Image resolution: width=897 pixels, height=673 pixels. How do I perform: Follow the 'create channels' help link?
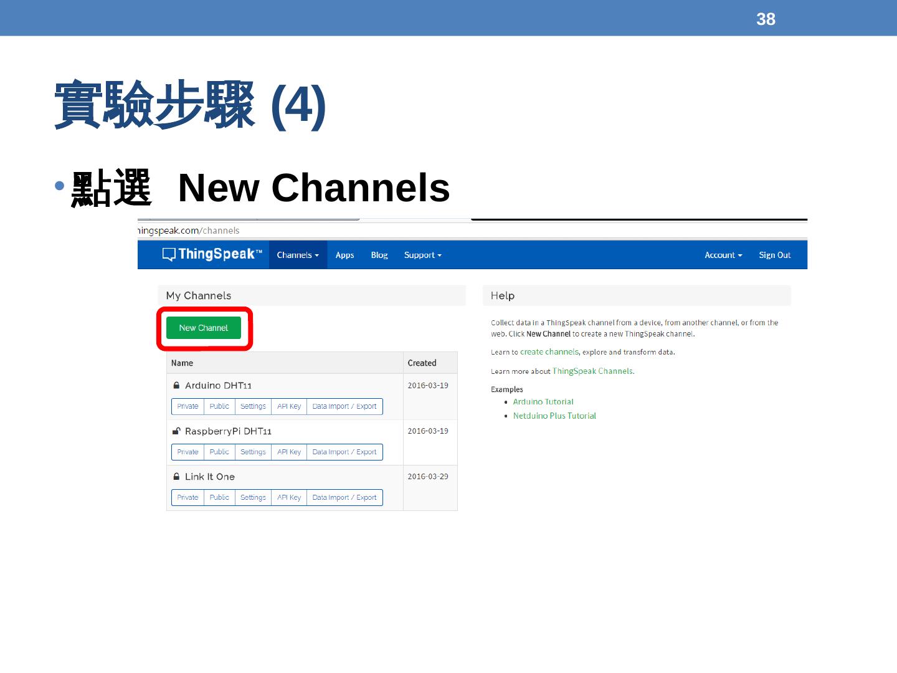(x=549, y=352)
